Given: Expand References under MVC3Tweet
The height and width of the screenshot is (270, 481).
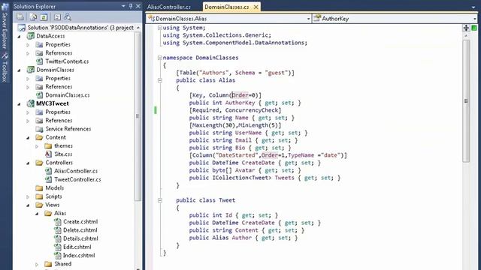Looking at the screenshot, I should tap(28, 120).
